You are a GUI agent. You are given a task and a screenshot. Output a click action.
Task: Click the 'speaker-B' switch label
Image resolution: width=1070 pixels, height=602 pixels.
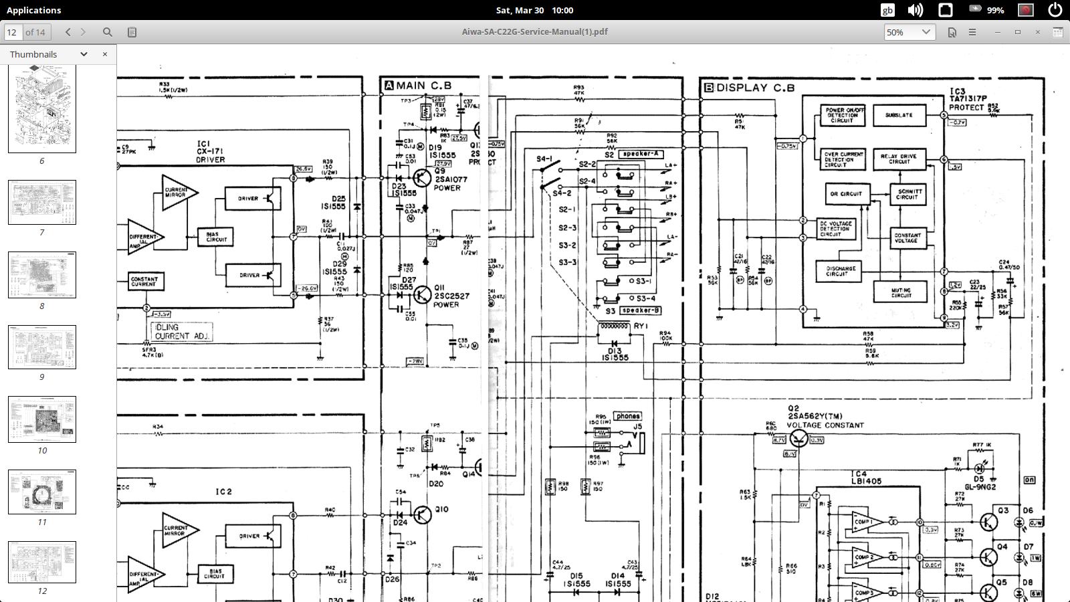[x=641, y=310]
